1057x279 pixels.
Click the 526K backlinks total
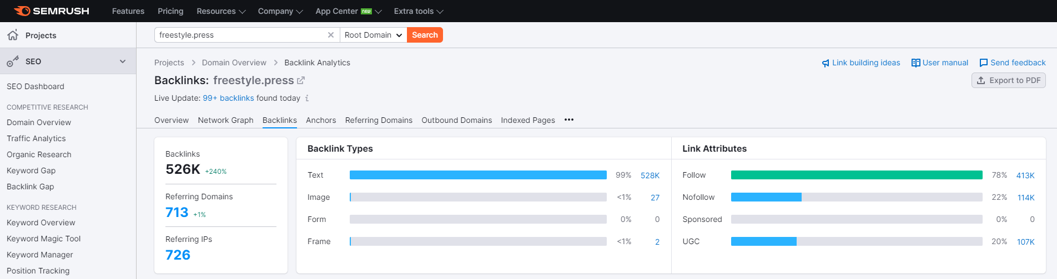(183, 169)
